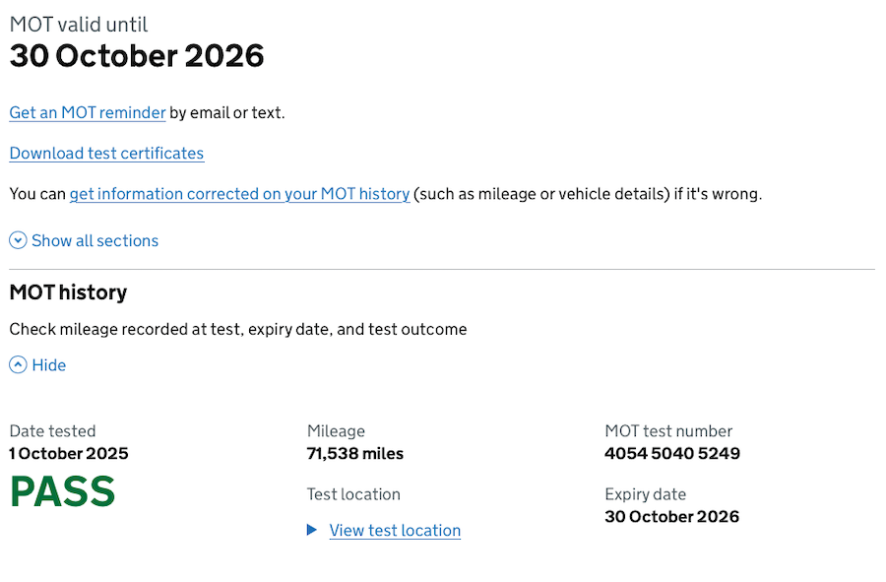Click the expiry date value under Expiry date
Image resolution: width=886 pixels, height=582 pixels.
[672, 516]
